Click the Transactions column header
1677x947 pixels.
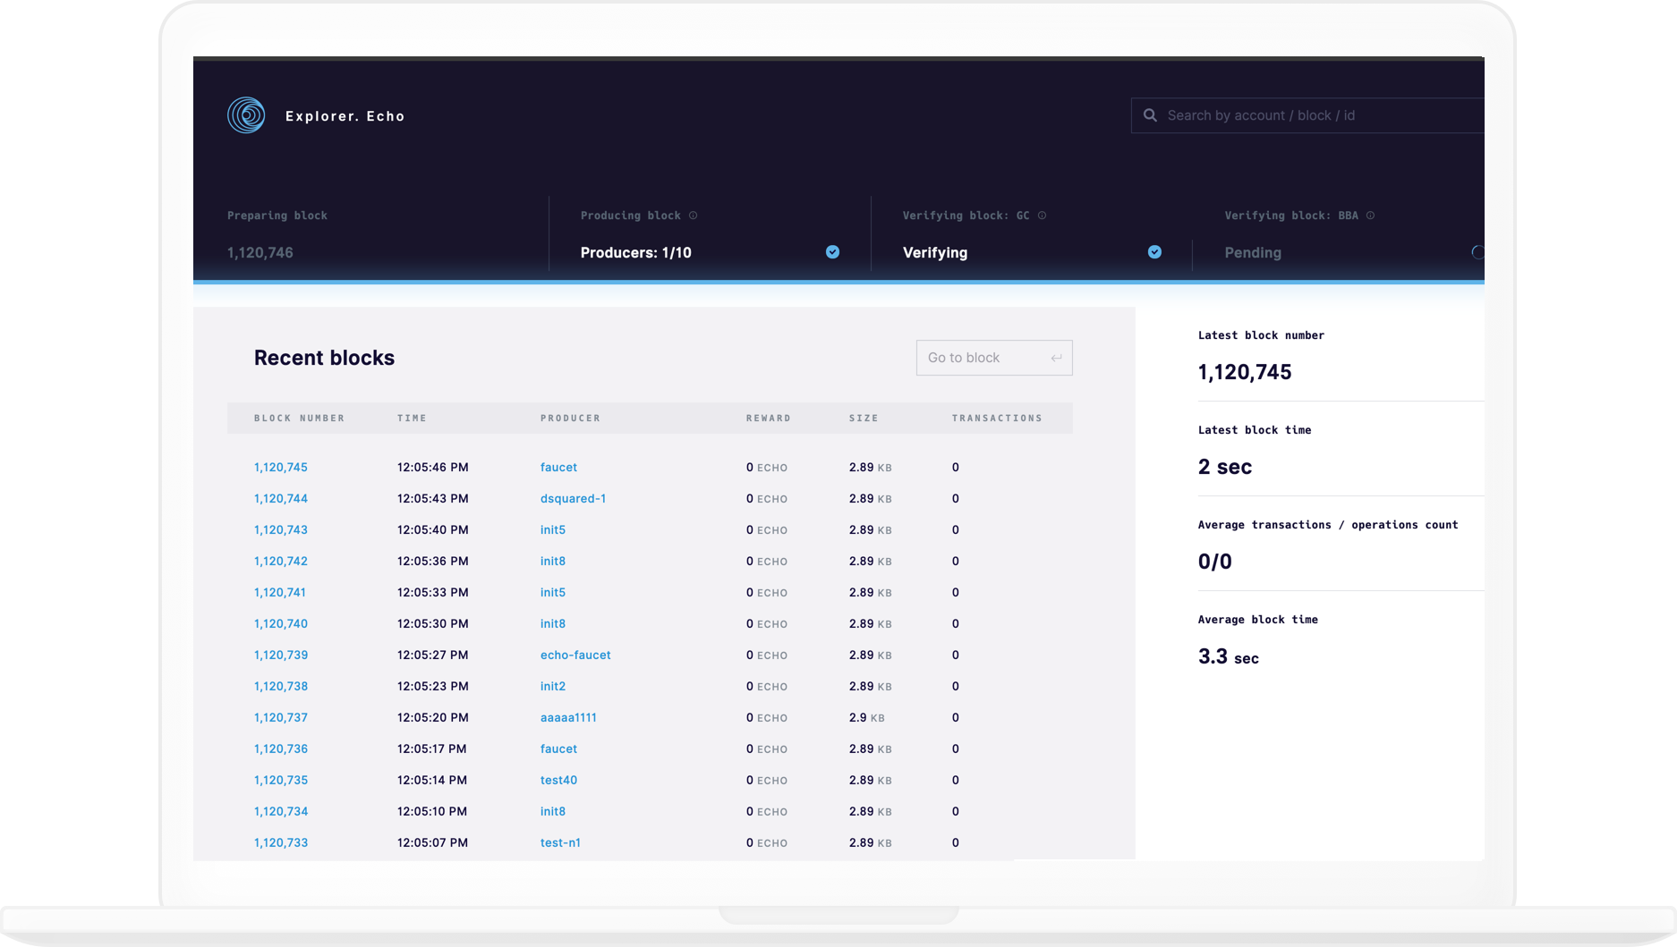(x=997, y=419)
